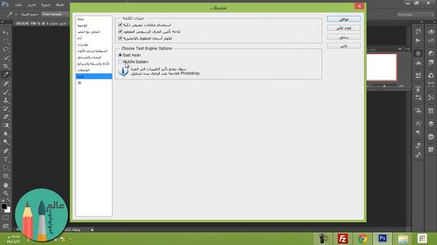
Task: Select the Eyedropper tool in the toolbox
Action: (x=5, y=74)
